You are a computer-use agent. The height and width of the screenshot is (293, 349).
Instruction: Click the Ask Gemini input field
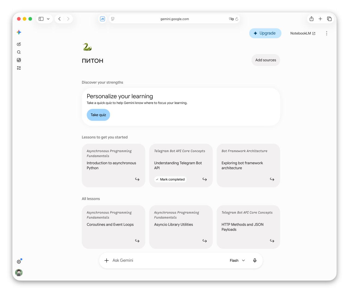coord(166,261)
